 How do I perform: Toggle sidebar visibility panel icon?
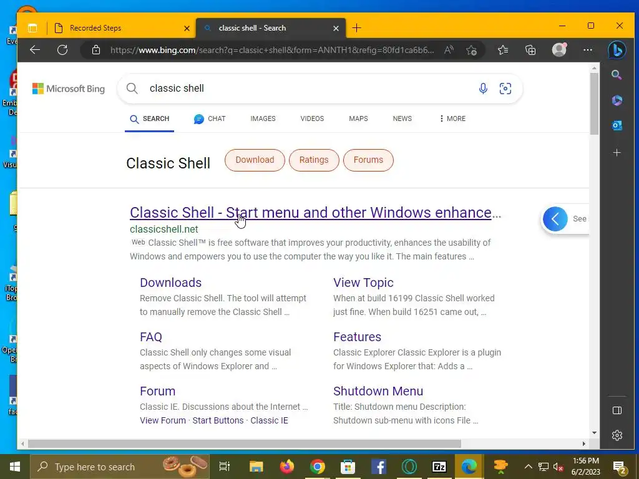click(617, 410)
